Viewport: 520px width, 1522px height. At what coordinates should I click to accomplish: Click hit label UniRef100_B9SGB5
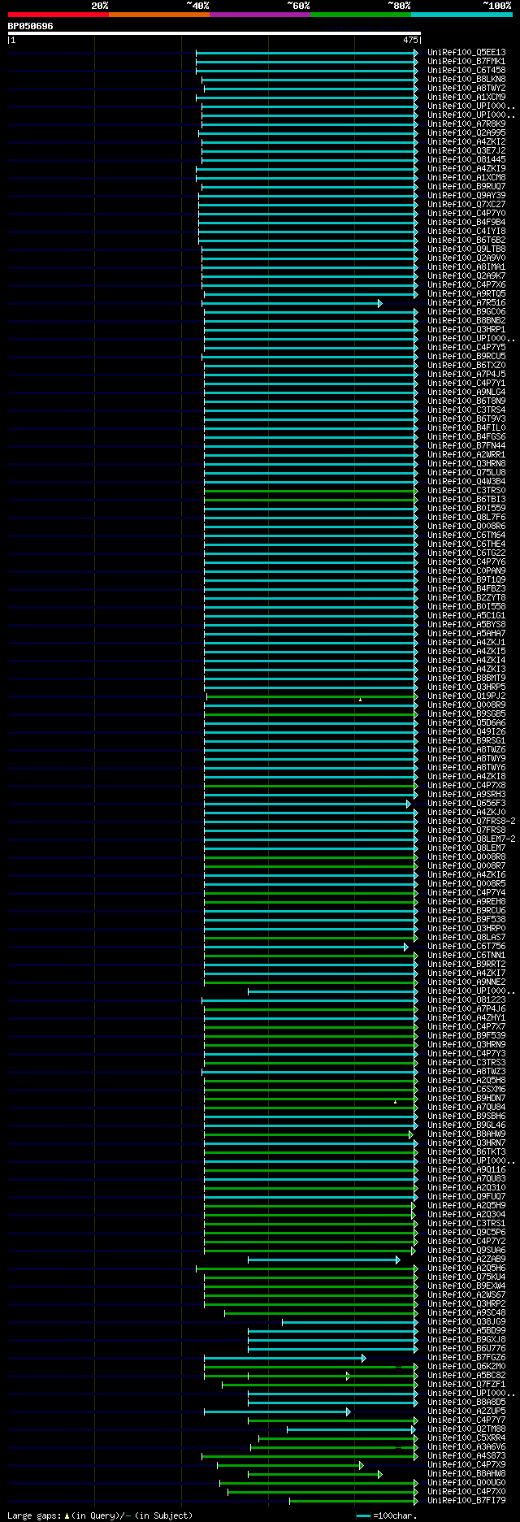pos(466,714)
